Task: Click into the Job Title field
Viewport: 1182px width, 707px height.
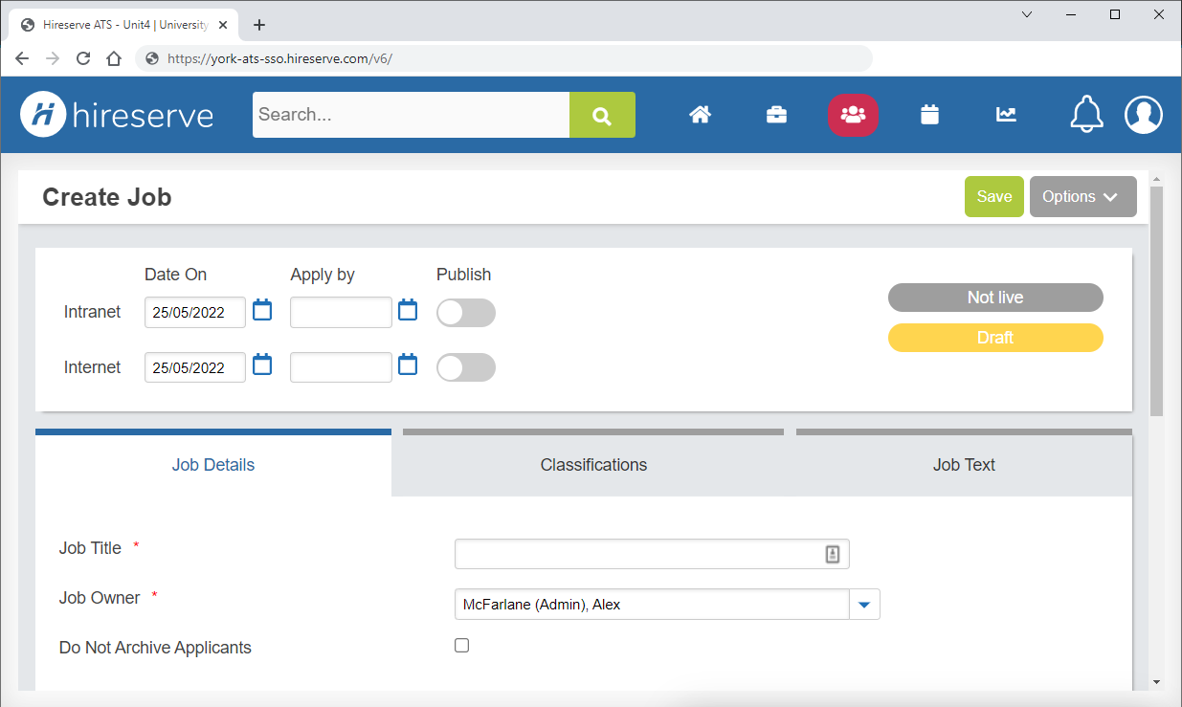Action: pos(636,554)
